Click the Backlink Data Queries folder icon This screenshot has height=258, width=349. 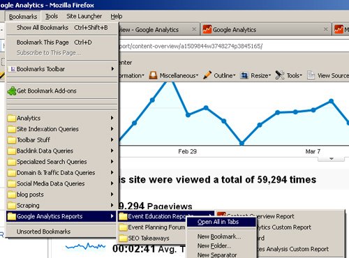[x=11, y=151]
